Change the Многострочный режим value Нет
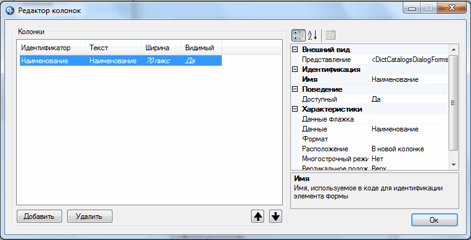 [409, 159]
